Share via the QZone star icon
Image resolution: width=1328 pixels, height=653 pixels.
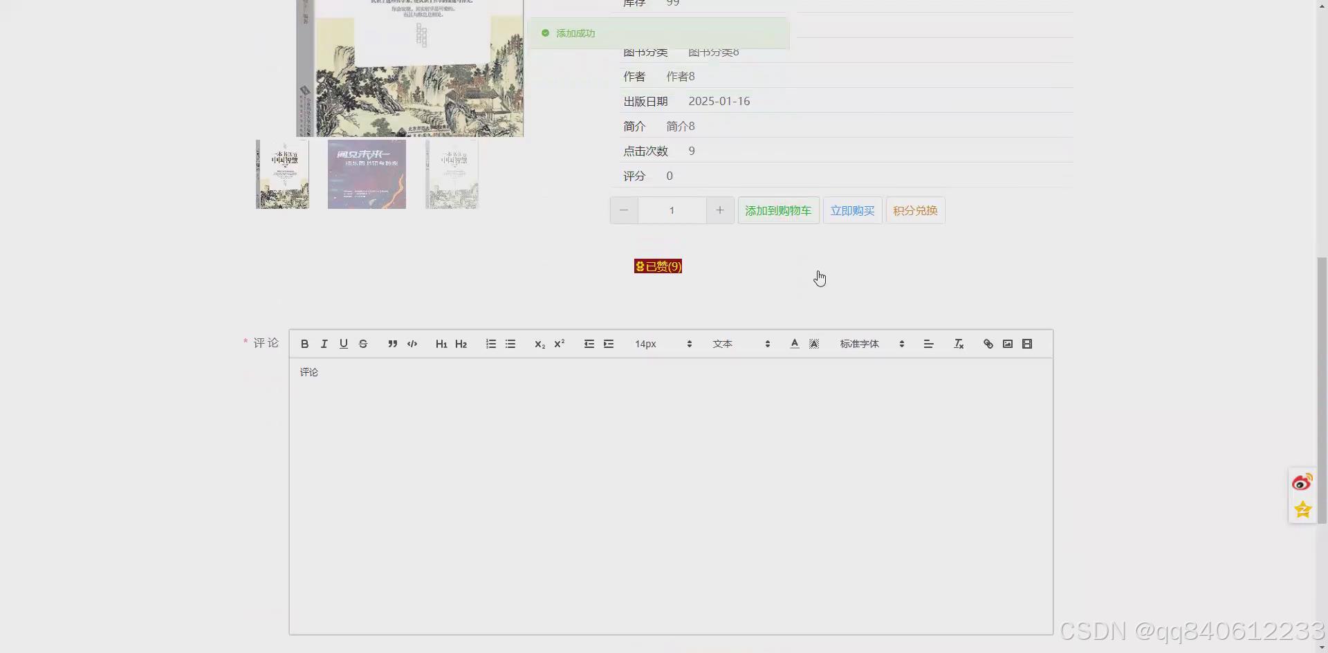[x=1303, y=510]
